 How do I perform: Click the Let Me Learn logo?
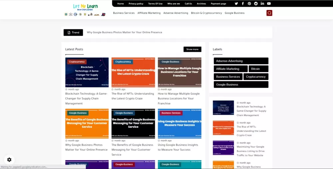coord(85,10)
